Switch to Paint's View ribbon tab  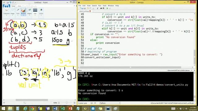[19, 6]
